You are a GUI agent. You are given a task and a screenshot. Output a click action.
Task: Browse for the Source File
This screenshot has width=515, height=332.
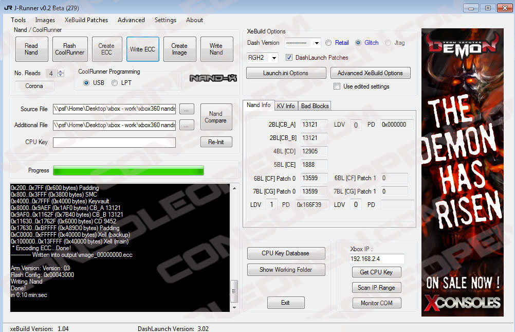click(x=187, y=109)
